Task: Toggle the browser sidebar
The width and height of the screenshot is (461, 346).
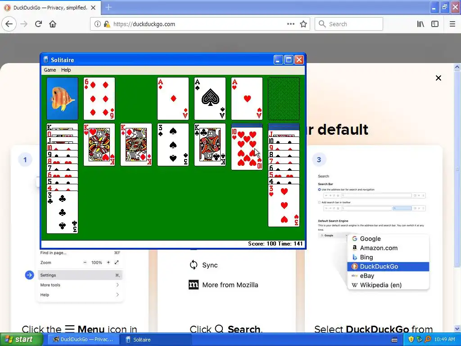Action: [435, 24]
